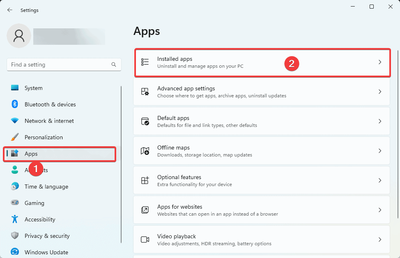
Task: Click the Offline maps icon
Action: pyautogui.click(x=145, y=151)
